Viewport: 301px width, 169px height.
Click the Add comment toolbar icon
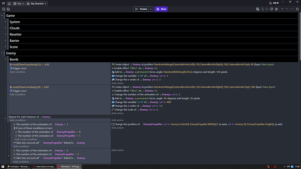click(x=272, y=9)
